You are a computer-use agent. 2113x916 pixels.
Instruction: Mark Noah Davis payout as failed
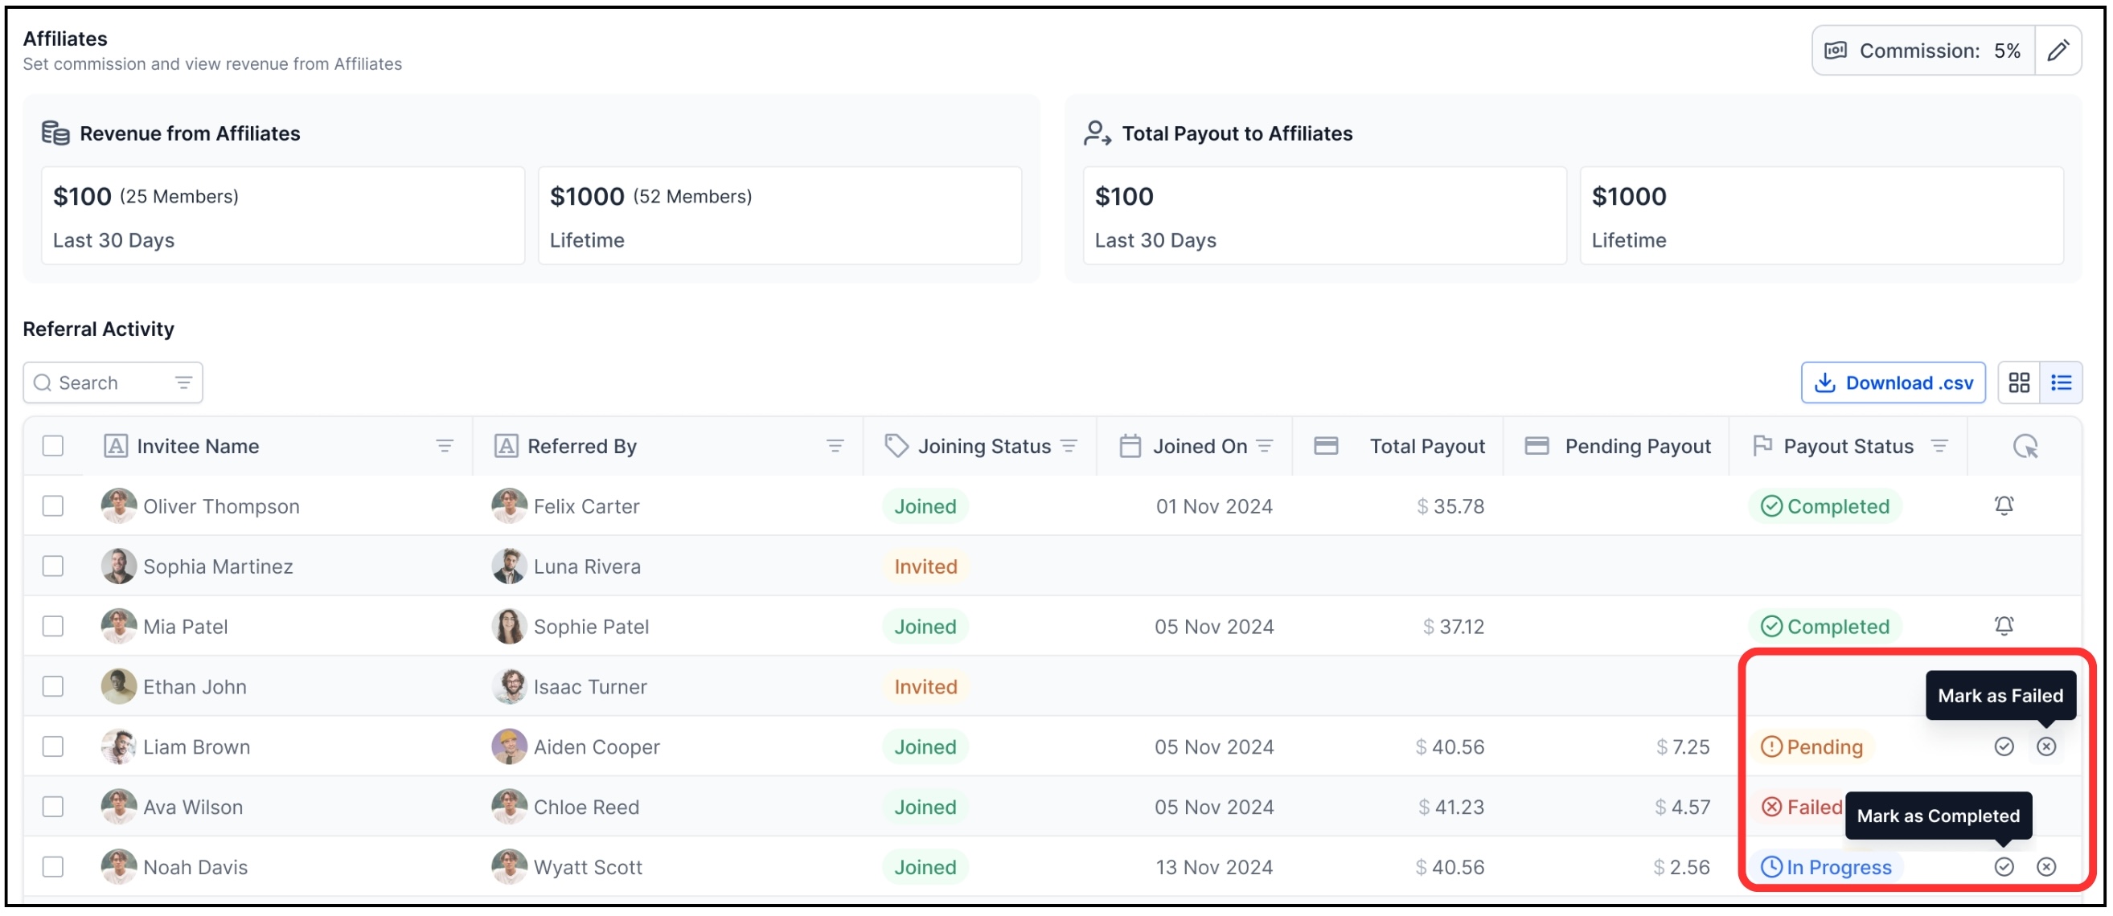2045,867
